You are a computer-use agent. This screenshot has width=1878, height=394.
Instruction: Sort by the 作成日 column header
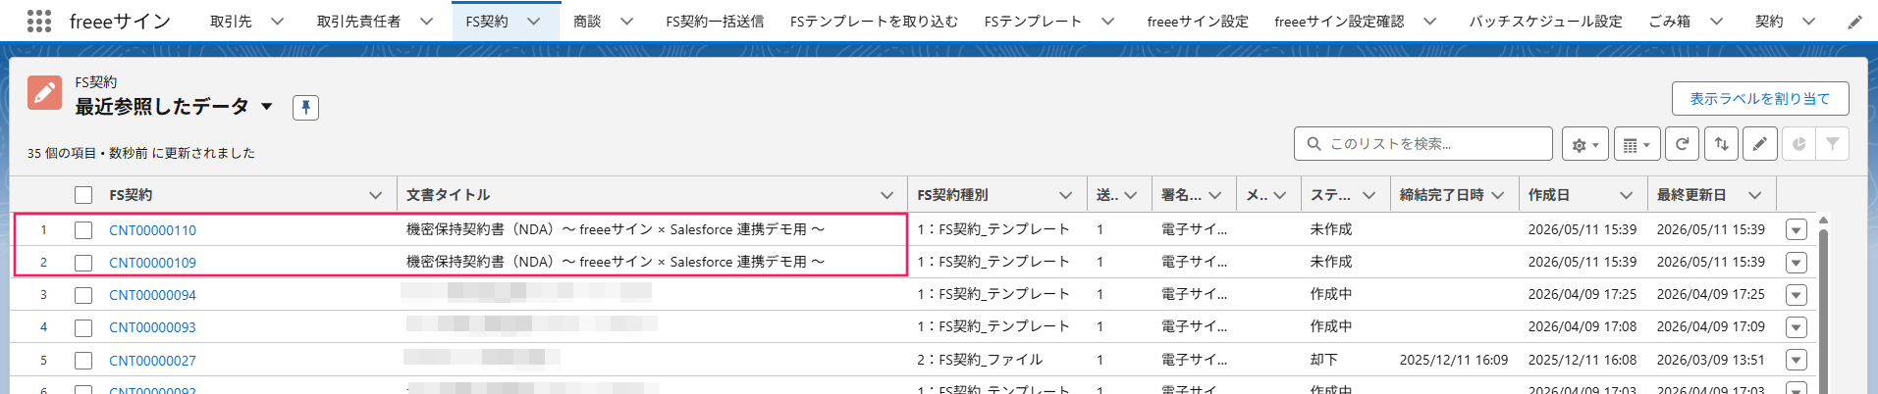coord(1549,195)
